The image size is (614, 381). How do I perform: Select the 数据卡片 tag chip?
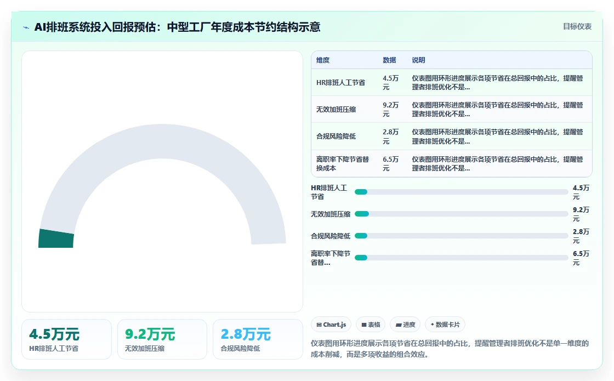(x=445, y=325)
